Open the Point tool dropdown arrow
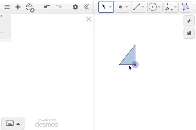 click(126, 7)
